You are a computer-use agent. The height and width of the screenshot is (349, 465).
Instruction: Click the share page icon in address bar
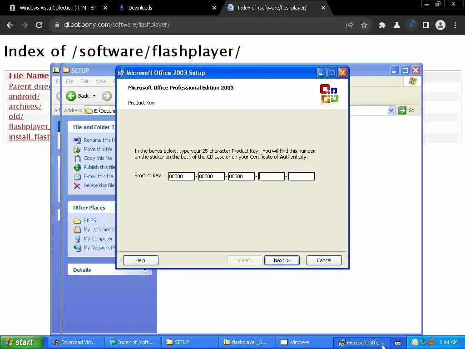(x=350, y=25)
